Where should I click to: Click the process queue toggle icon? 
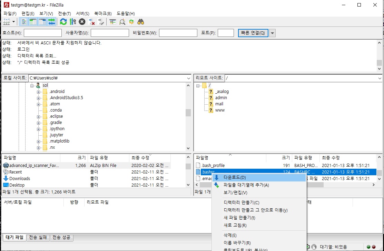pos(72,22)
